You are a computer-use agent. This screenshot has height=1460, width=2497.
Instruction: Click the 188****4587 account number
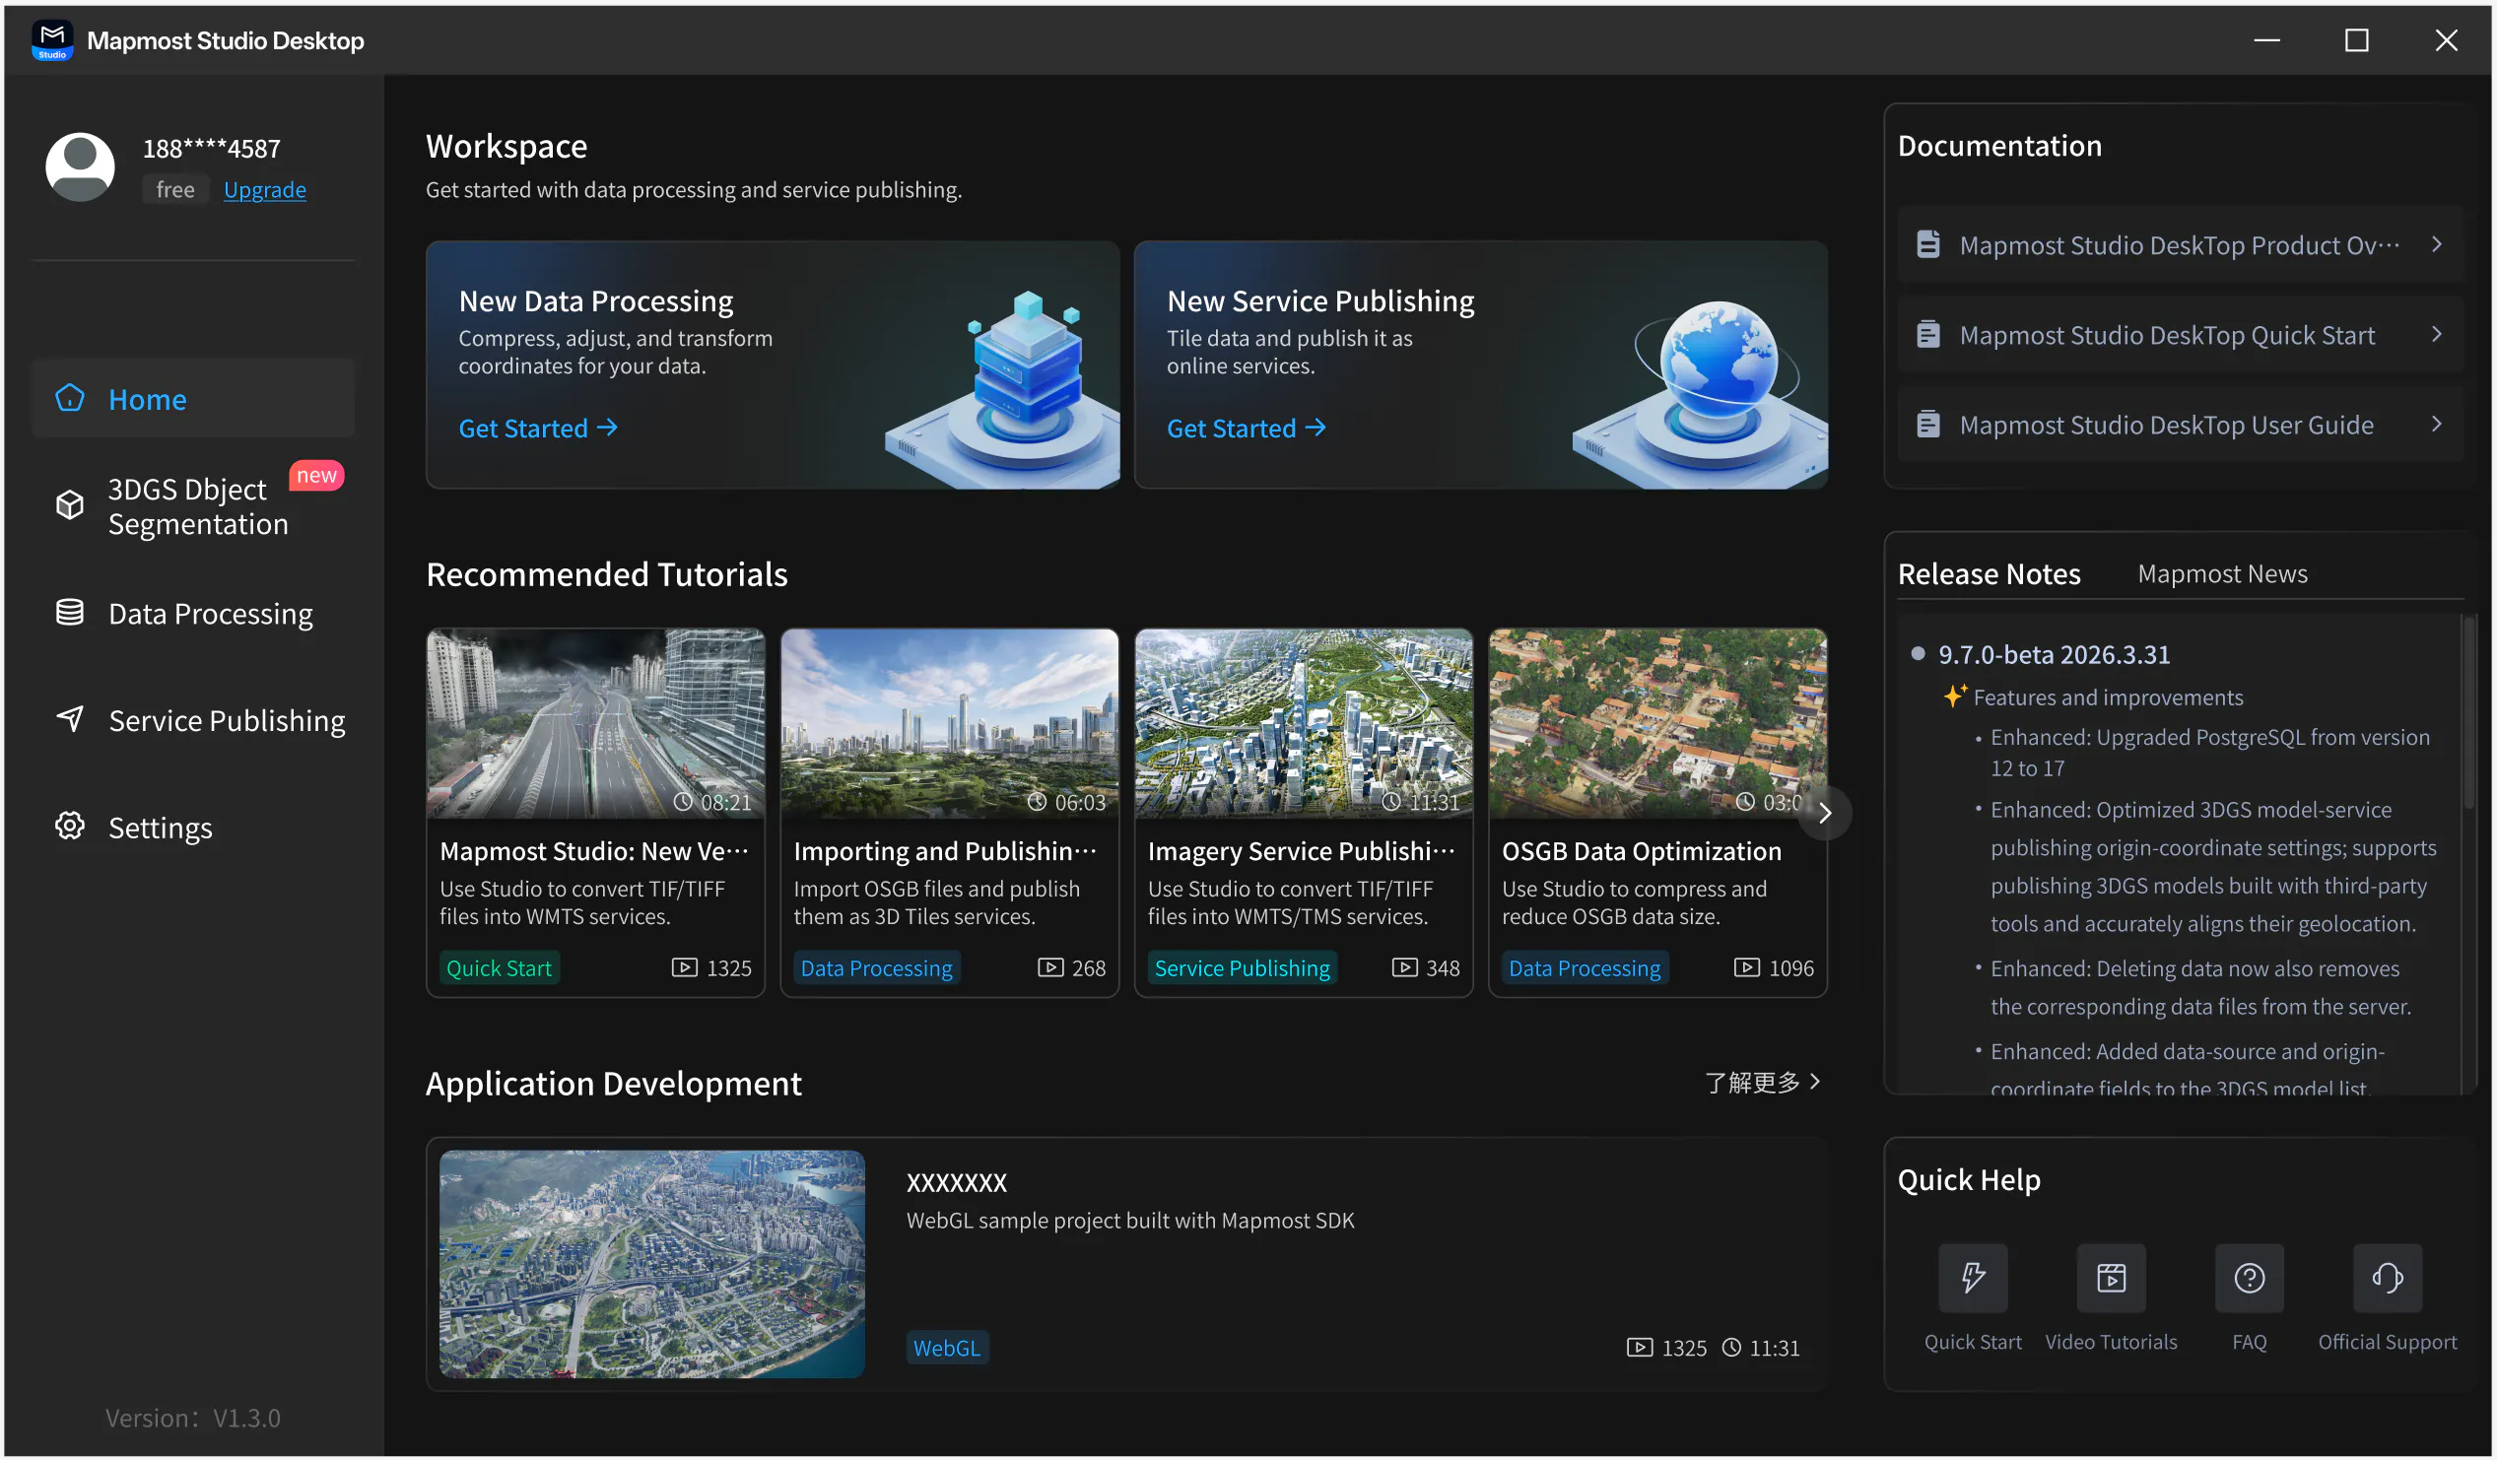pos(212,149)
